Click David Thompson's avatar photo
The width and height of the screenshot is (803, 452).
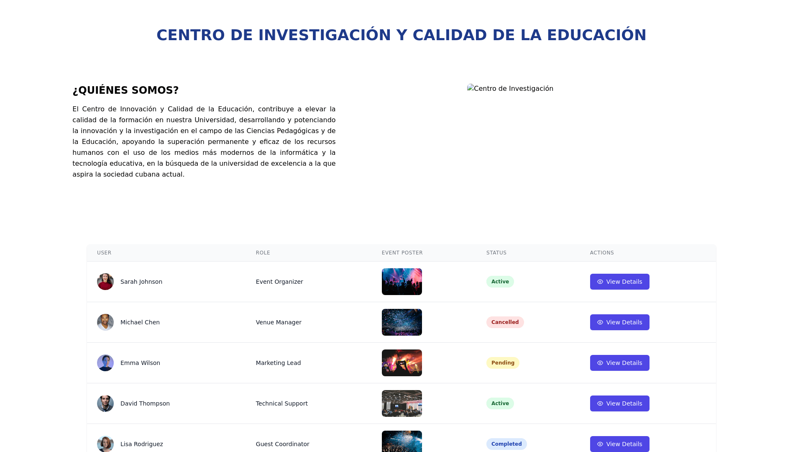(x=105, y=403)
